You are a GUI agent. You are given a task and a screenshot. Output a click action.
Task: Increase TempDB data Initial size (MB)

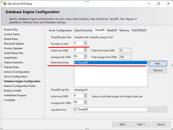point(85,49)
